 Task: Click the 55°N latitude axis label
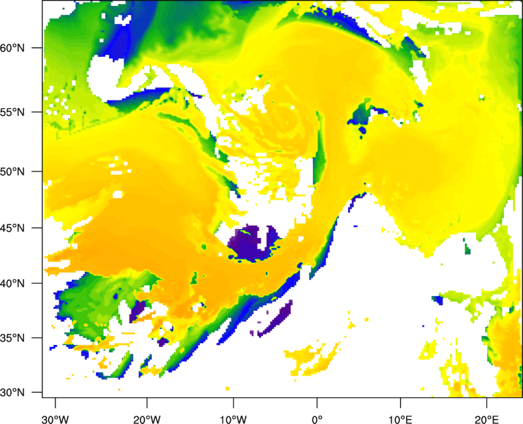(x=12, y=112)
